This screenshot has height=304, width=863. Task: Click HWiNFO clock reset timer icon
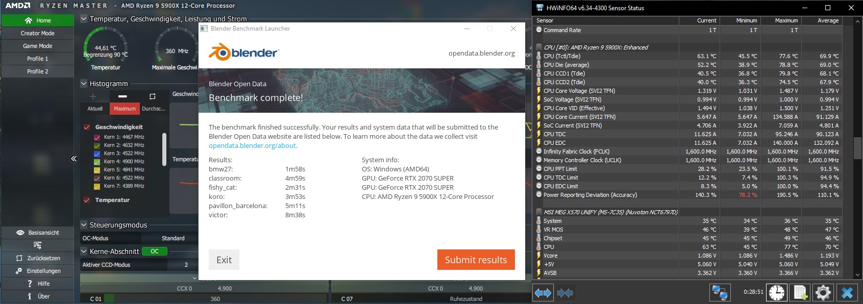777,292
